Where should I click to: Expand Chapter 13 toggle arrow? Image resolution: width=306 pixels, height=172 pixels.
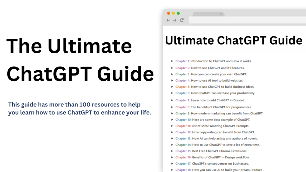pyautogui.click(x=172, y=139)
